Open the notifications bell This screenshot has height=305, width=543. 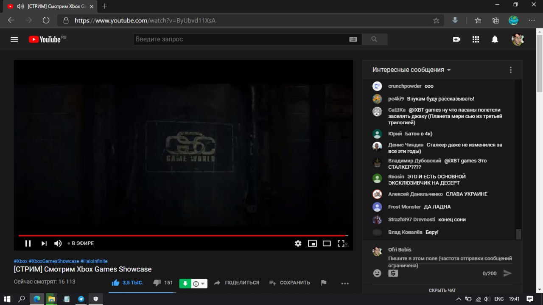(495, 39)
